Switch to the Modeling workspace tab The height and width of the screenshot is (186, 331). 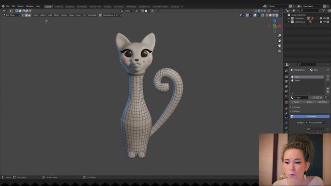[58, 7]
